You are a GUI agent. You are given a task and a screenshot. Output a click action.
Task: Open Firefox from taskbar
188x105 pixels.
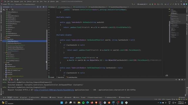click(92, 103)
